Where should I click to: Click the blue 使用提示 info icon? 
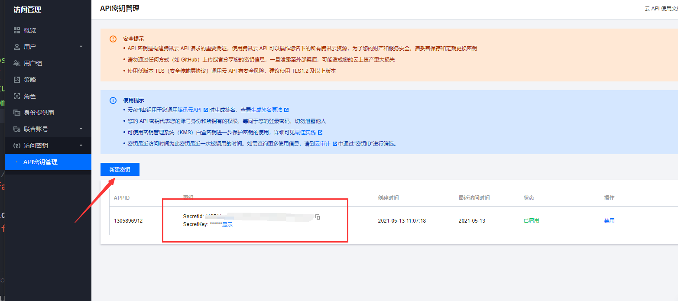click(113, 100)
